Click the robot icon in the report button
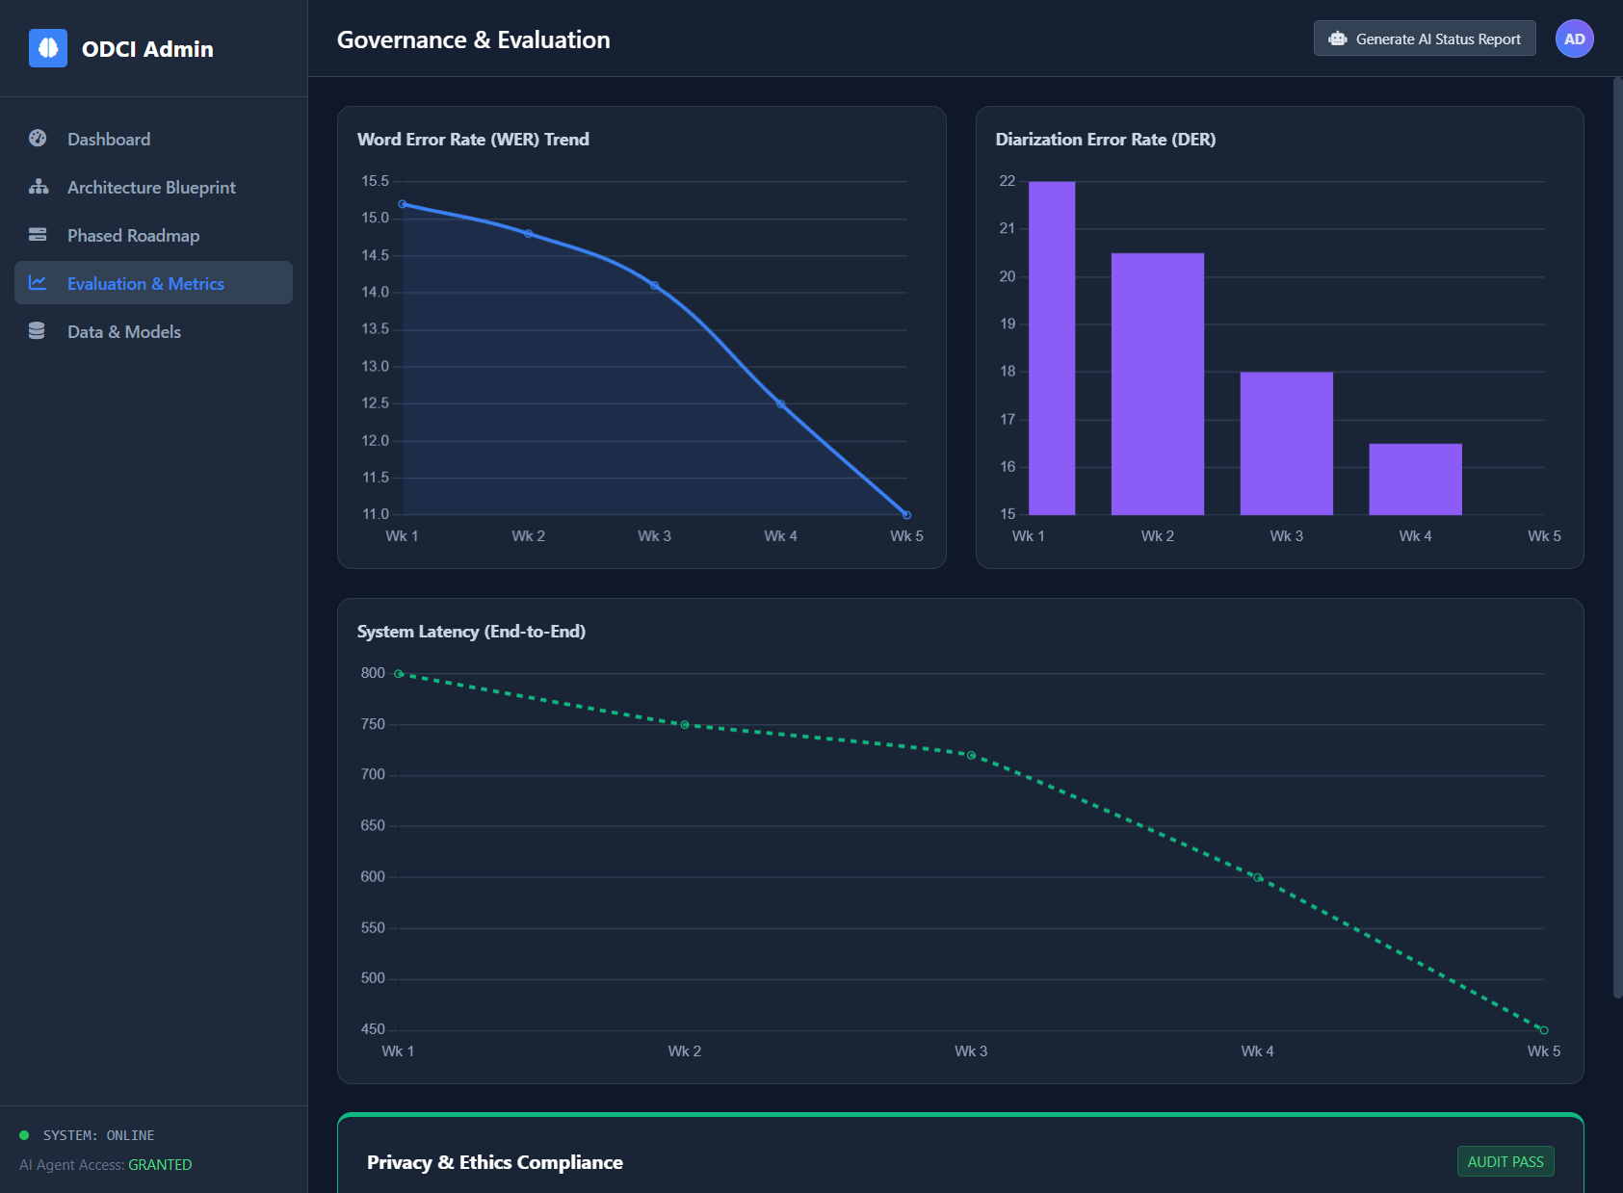The width and height of the screenshot is (1623, 1193). (1338, 38)
